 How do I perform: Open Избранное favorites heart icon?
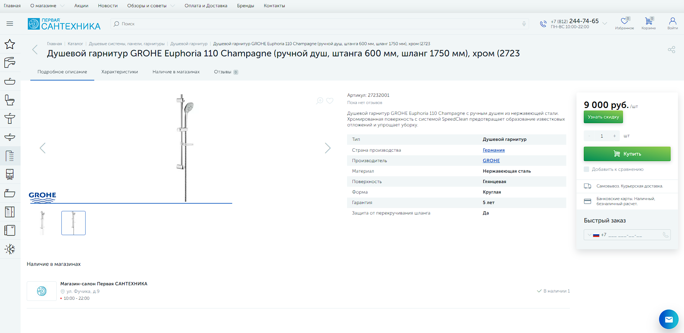624,23
